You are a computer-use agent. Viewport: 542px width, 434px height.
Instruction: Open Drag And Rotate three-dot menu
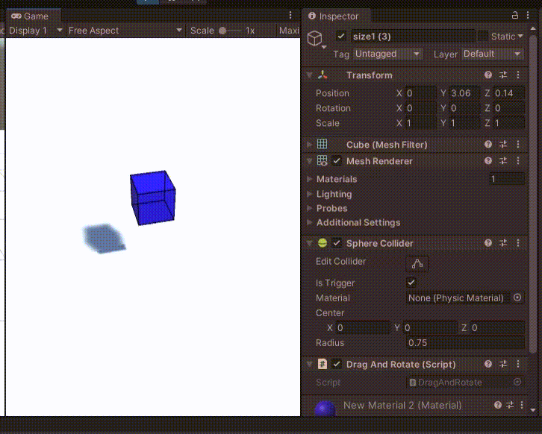point(518,364)
